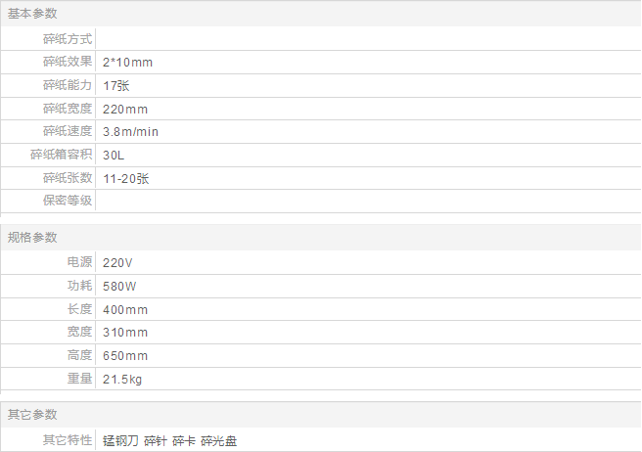This screenshot has height=452, width=642.
Task: Select the 碎纸宽度 value 220mm
Action: click(125, 110)
